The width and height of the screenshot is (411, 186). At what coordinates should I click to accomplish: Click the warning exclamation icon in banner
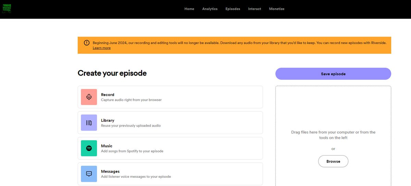tap(86, 43)
